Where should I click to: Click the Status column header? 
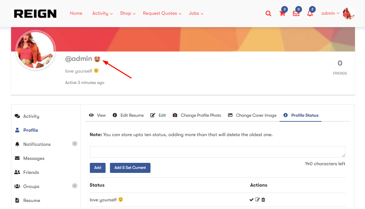coord(97,185)
